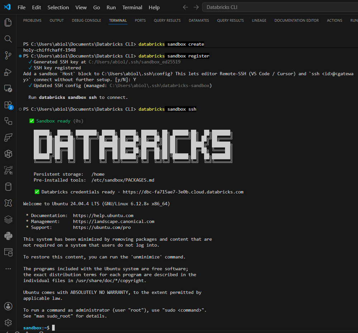Open the DOCUMENTATION EDITOR tab

(296, 20)
